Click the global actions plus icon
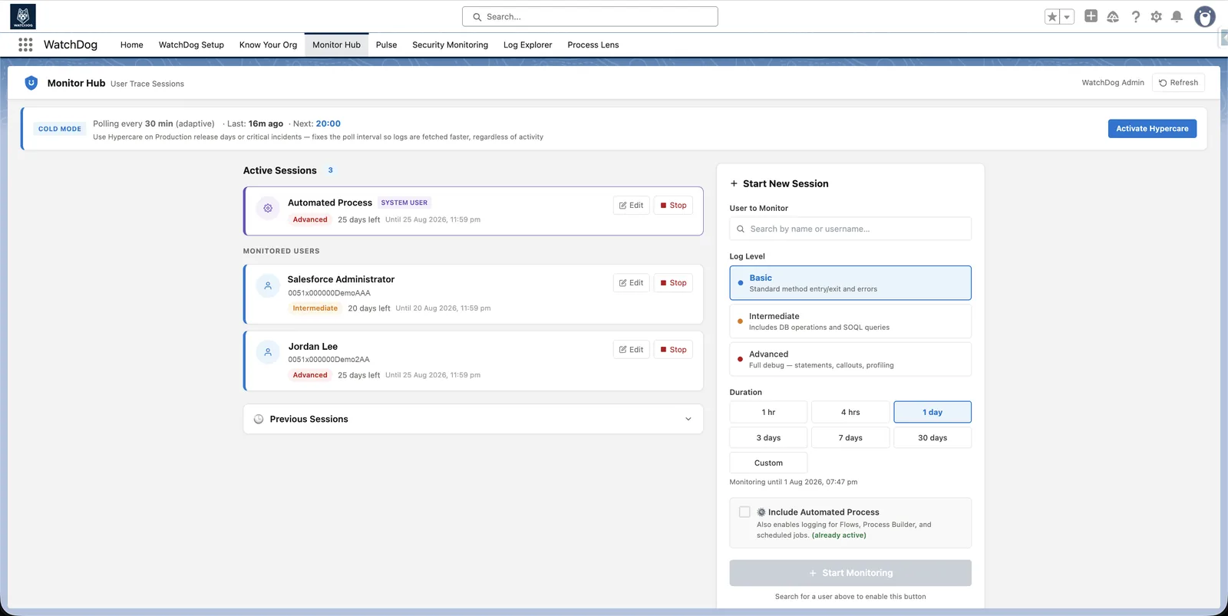The image size is (1228, 616). (x=1091, y=16)
